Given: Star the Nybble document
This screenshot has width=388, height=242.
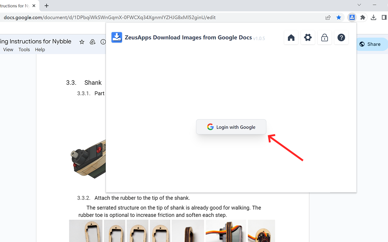Looking at the screenshot, I should [x=82, y=42].
